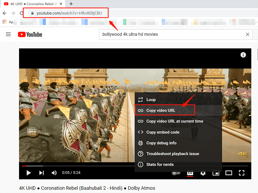Open Theater mode
The image size is (258, 193).
point(229,173)
